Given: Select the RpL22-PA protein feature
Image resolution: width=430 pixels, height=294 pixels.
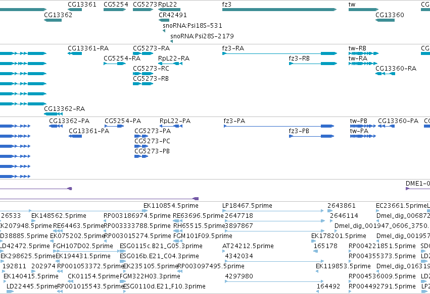Looking at the screenshot, I should pos(171,126).
